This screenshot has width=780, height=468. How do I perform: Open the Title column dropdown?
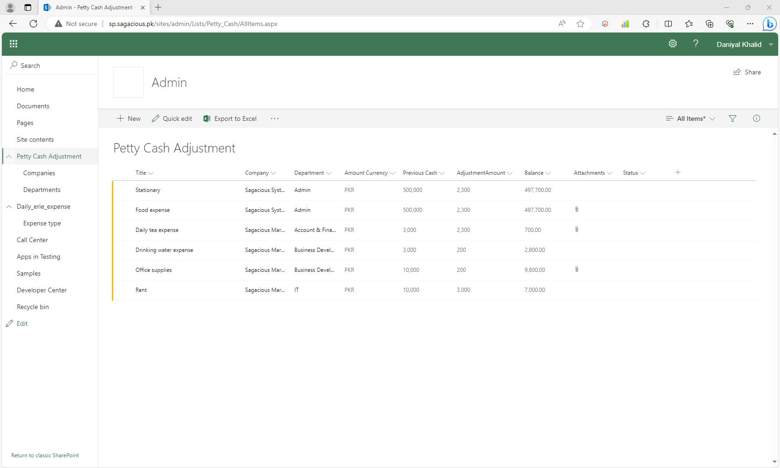click(x=151, y=173)
